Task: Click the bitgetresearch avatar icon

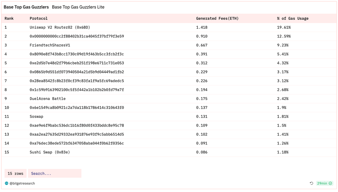Action: click(7, 183)
